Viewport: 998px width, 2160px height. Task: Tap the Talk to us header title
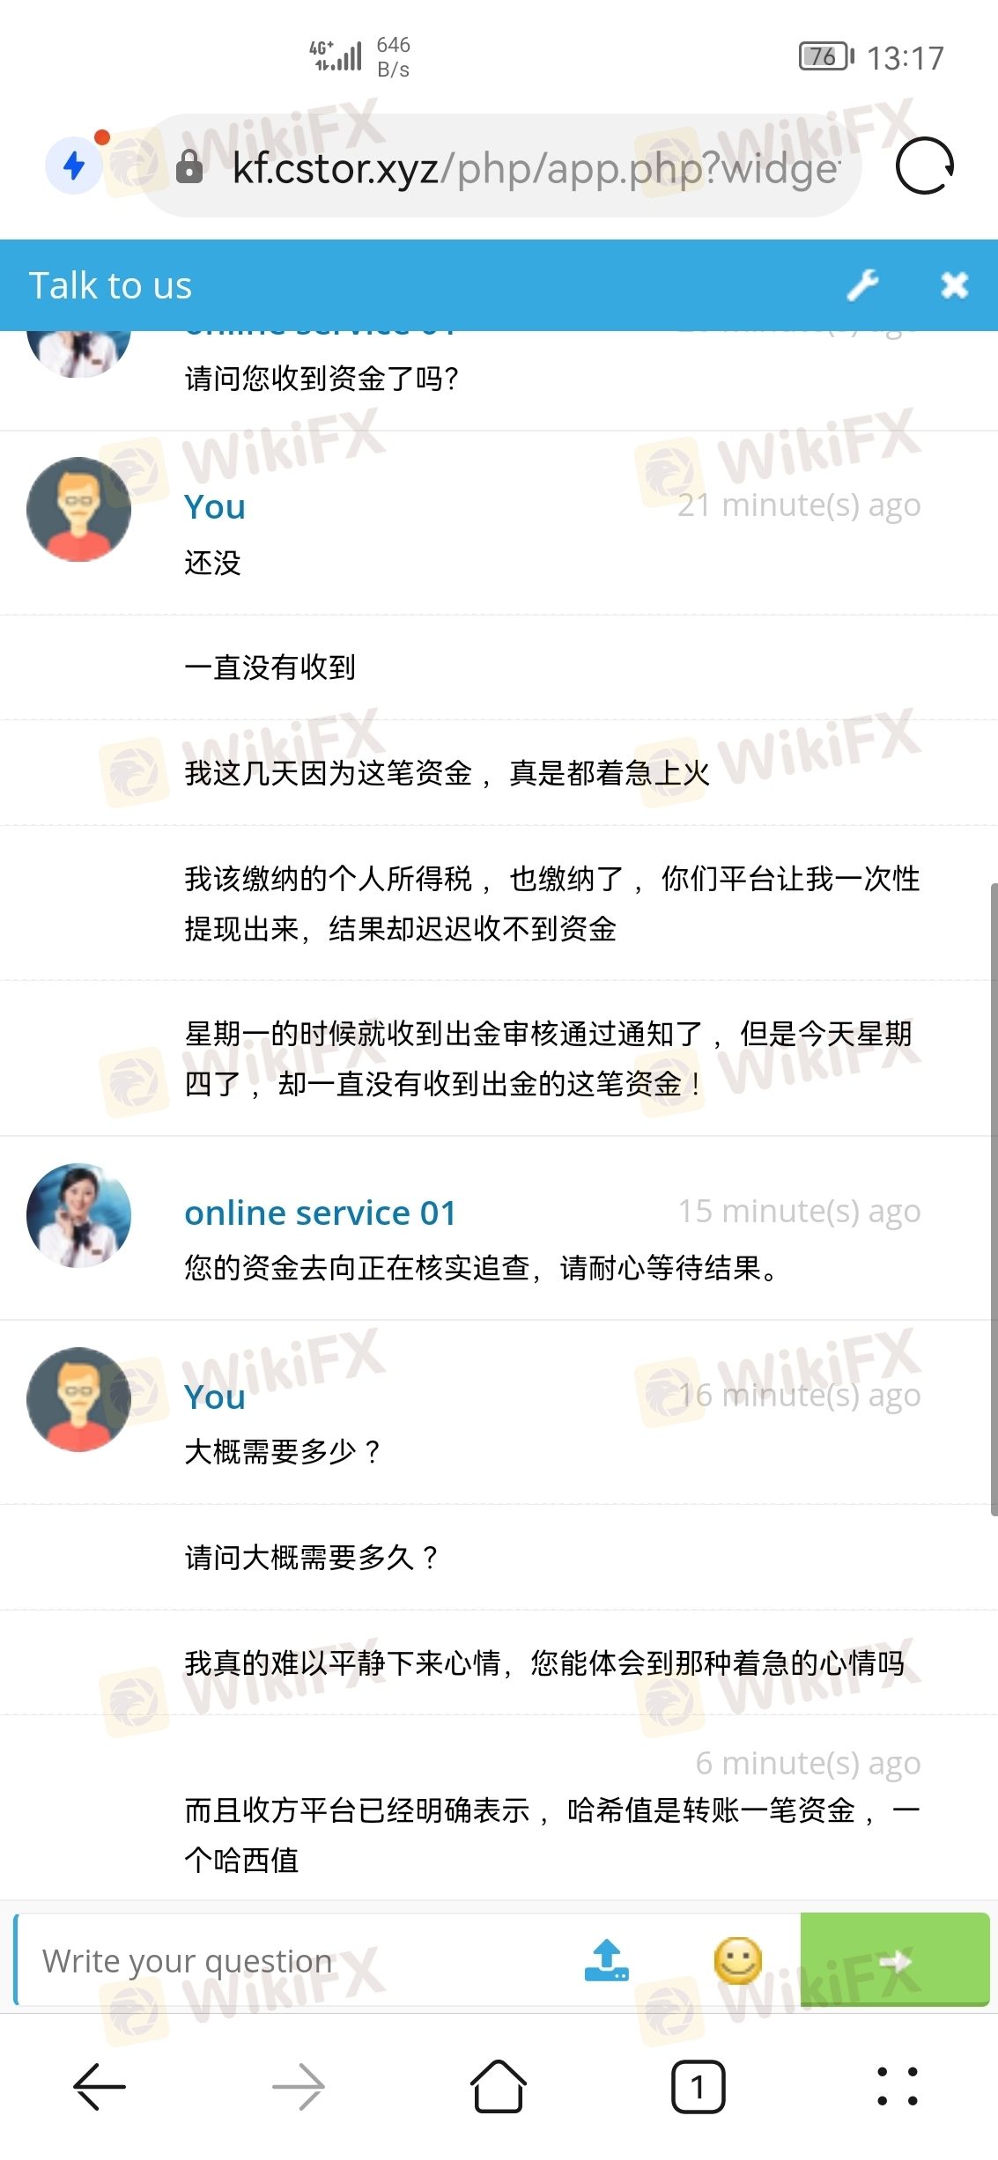110,285
